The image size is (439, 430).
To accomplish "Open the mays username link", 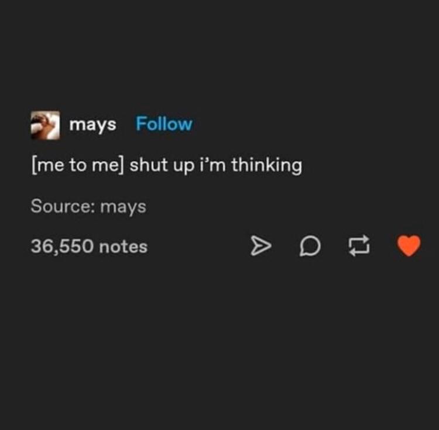I will click(92, 124).
